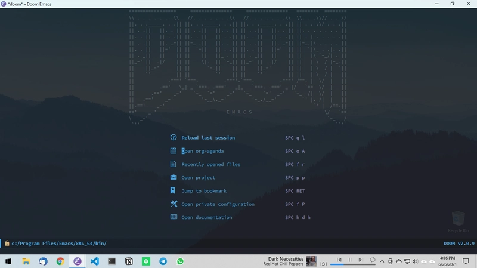Click the private configuration tools icon
This screenshot has height=268, width=477.
[x=174, y=204]
